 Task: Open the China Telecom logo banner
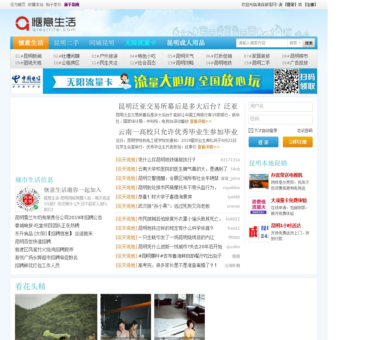click(x=27, y=81)
